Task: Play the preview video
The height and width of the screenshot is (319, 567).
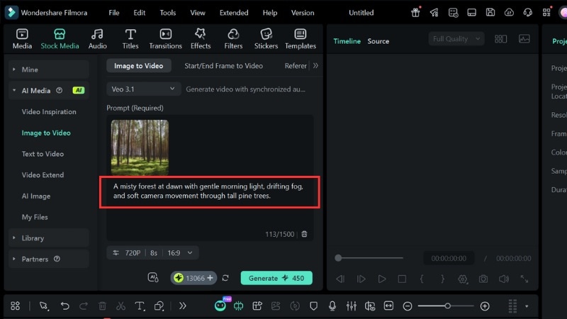Action: 381,279
